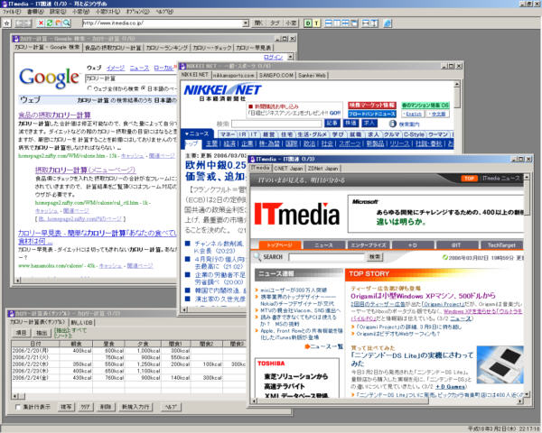542x433 pixels.
Task: Click the NIKKEI NET child window's title icon
Action: pos(182,66)
